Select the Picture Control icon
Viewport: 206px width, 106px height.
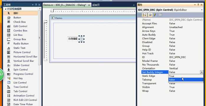(9, 52)
